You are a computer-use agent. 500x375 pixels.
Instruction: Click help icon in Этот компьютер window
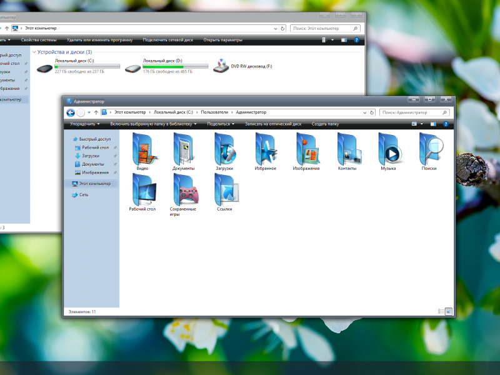(x=356, y=40)
